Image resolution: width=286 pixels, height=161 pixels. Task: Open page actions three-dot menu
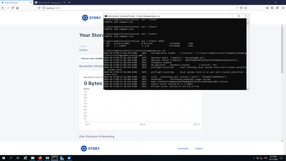(x=237, y=8)
